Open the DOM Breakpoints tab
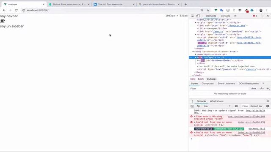 (x=249, y=84)
